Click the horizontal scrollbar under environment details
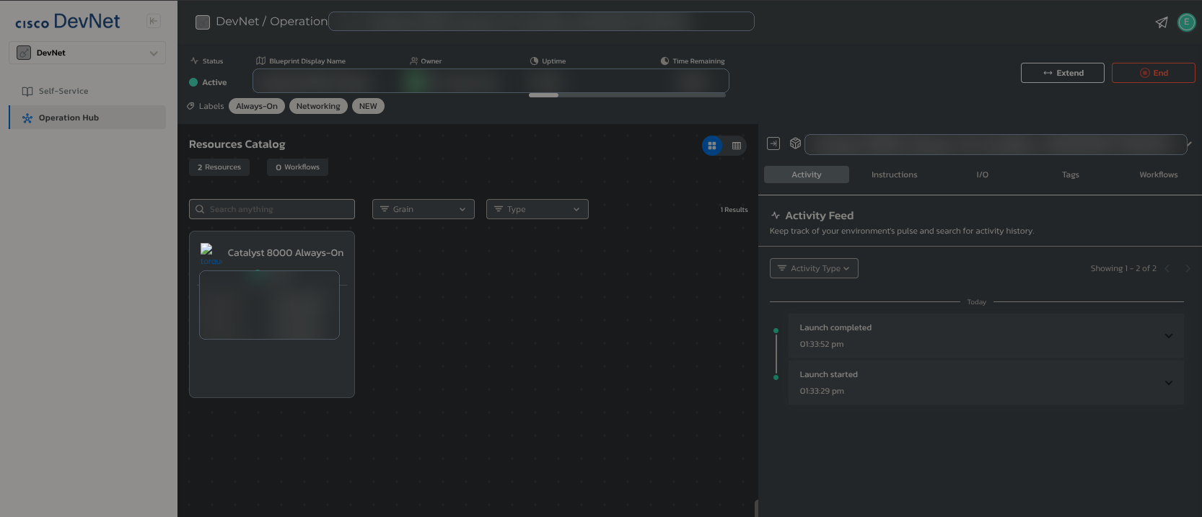 pyautogui.click(x=544, y=95)
